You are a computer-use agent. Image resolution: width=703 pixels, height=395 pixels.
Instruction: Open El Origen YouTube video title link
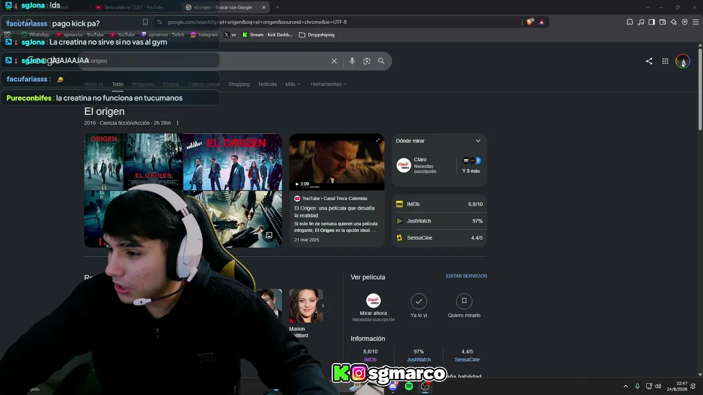tap(334, 212)
